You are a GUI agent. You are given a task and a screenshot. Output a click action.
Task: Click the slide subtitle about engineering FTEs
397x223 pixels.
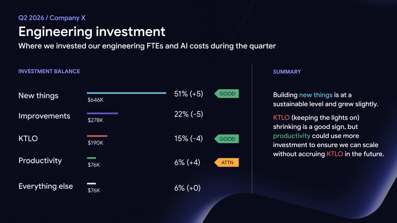(147, 46)
